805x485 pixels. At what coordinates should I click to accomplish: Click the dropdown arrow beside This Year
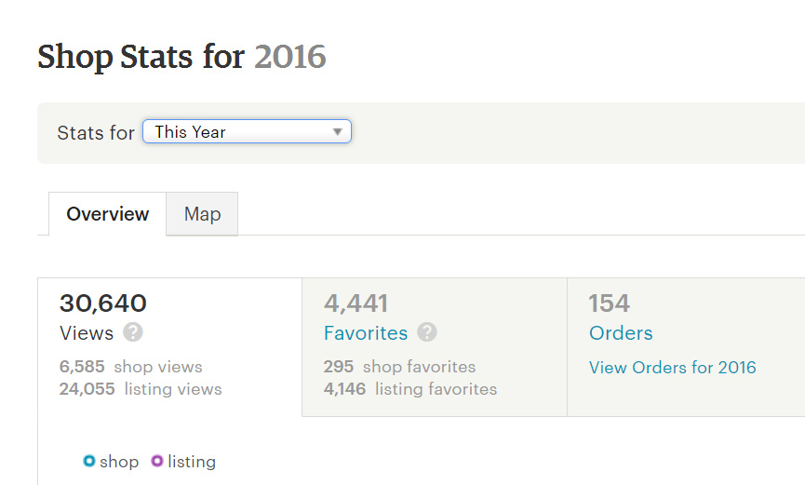point(338,131)
